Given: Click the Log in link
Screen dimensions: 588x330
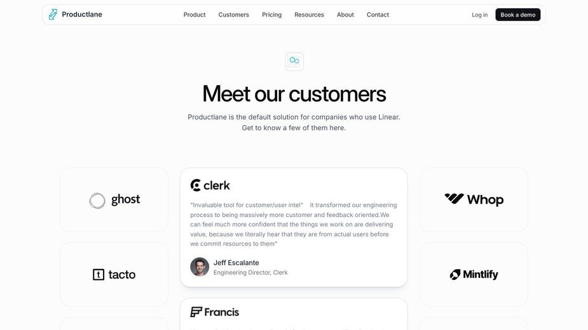Looking at the screenshot, I should pyautogui.click(x=480, y=15).
